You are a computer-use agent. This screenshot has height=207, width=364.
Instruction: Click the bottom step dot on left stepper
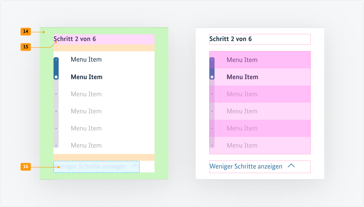[56, 145]
